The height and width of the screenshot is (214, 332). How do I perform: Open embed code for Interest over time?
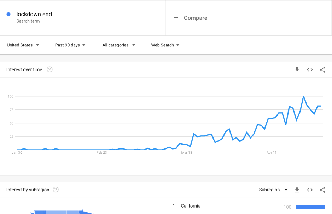[x=310, y=70]
